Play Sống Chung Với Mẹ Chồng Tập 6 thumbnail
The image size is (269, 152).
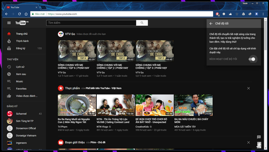tap(77, 51)
